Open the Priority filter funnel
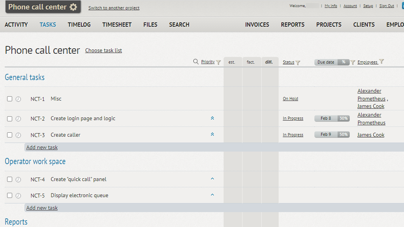 [219, 62]
